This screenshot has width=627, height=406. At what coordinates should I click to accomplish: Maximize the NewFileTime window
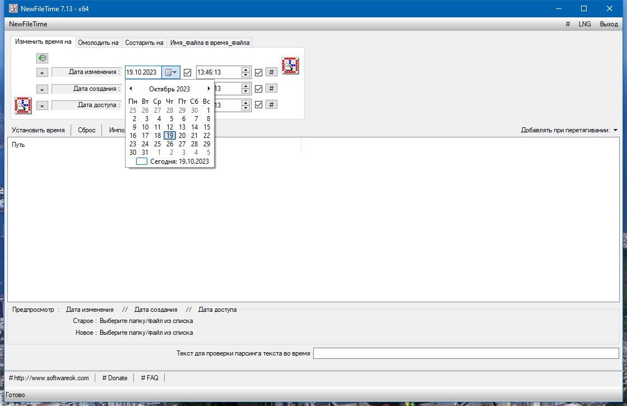click(584, 8)
